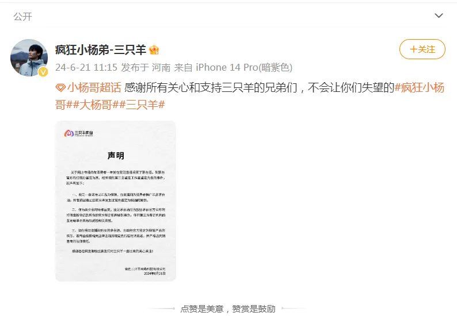Enlarge the 声明 statement image thumbnail

tap(116, 201)
